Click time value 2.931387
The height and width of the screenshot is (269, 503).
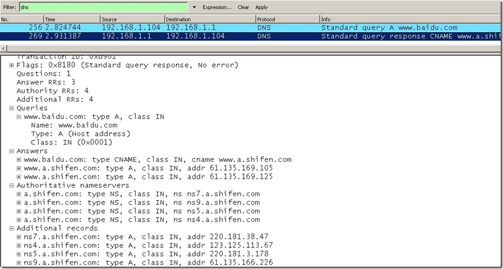(x=63, y=36)
